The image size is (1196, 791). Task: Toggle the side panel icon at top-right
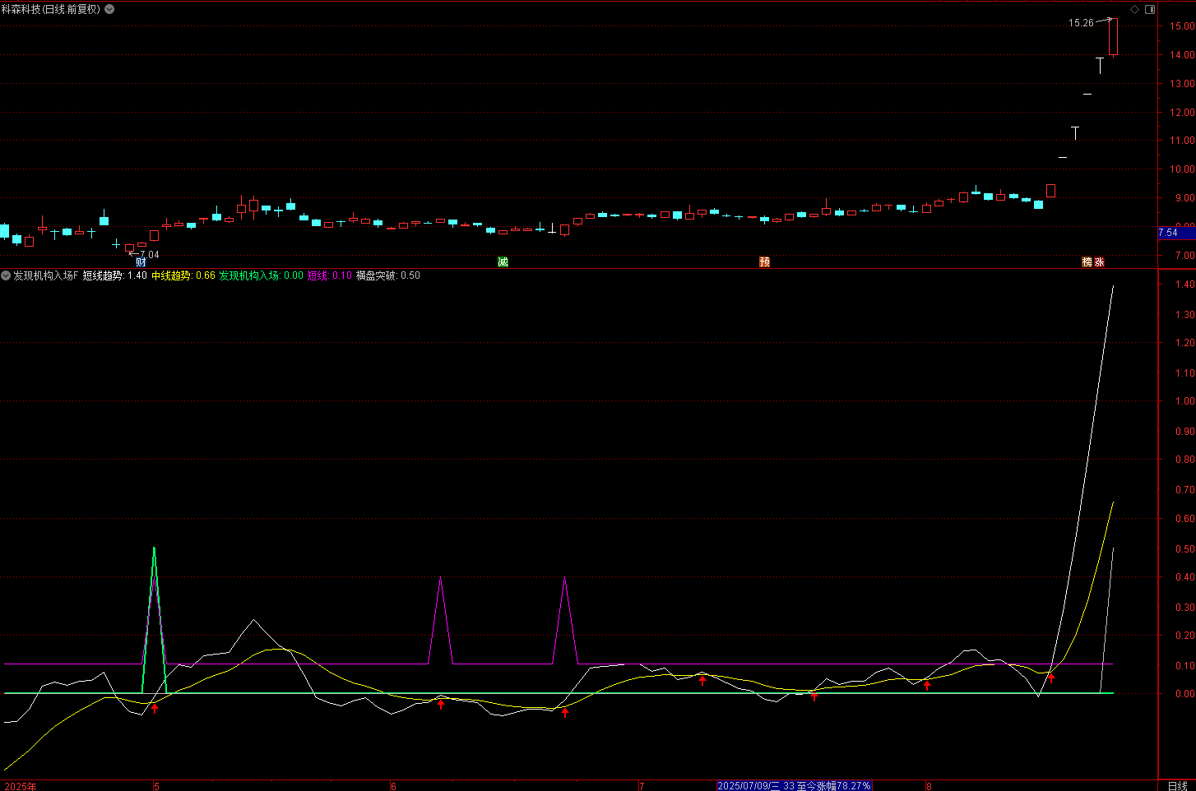point(1150,9)
